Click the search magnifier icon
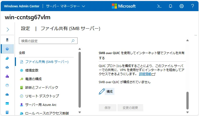This screenshot has height=116, width=199. (73, 41)
